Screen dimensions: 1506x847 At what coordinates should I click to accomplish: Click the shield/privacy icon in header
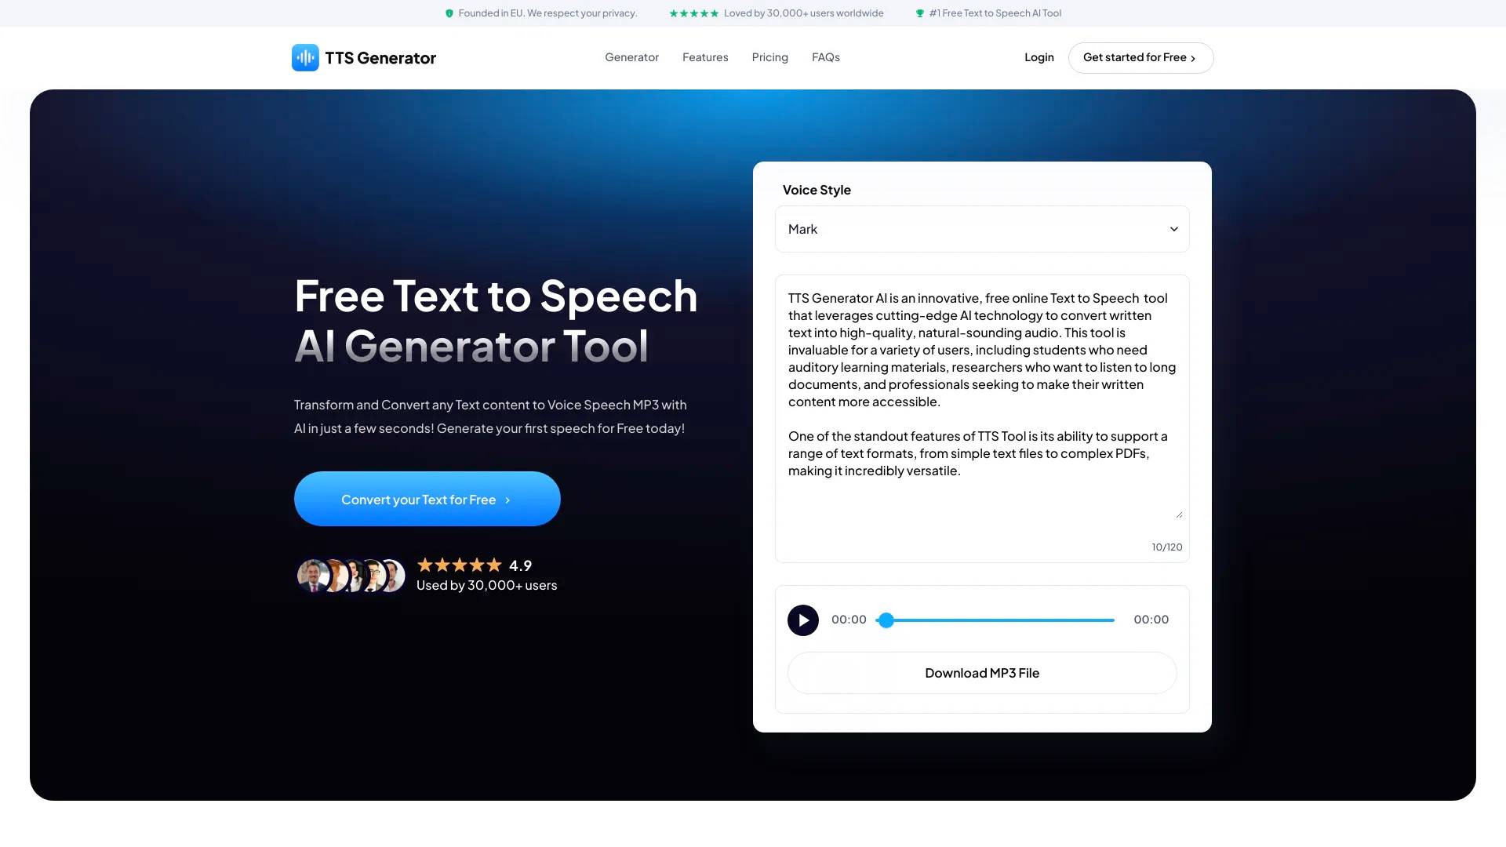pos(449,13)
